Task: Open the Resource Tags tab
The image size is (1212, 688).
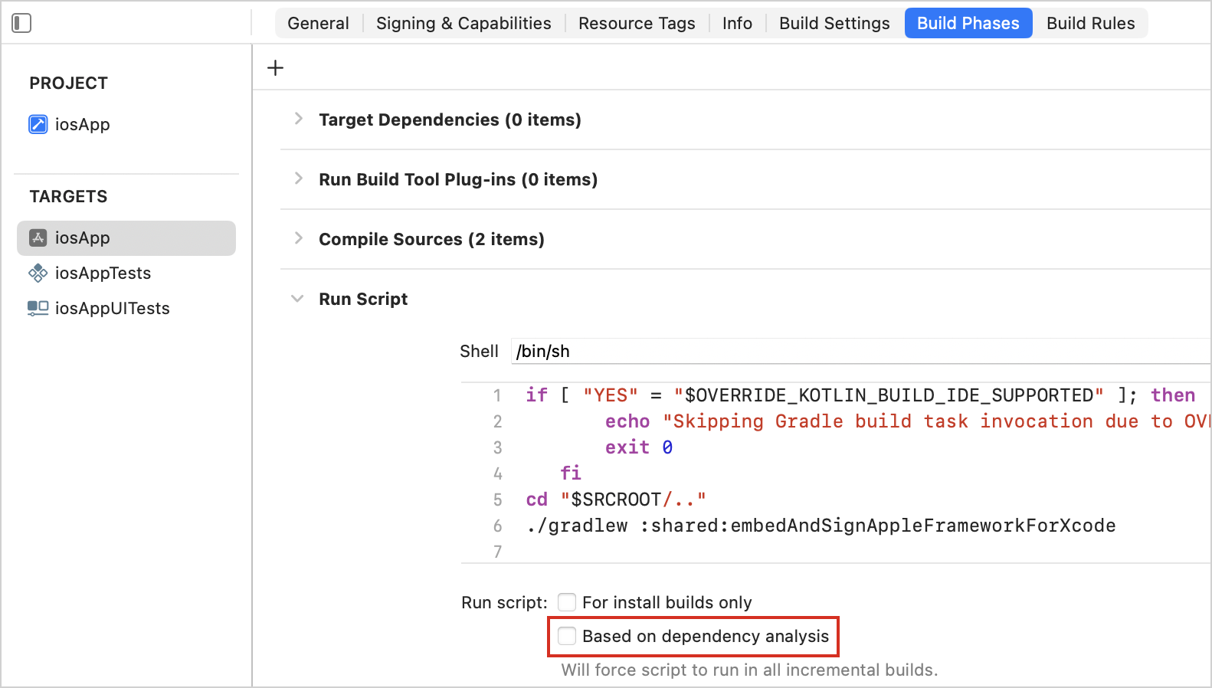Action: pos(637,23)
